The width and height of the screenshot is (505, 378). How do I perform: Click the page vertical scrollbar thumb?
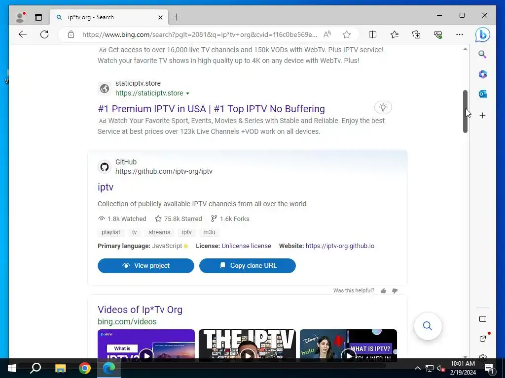coord(465,111)
